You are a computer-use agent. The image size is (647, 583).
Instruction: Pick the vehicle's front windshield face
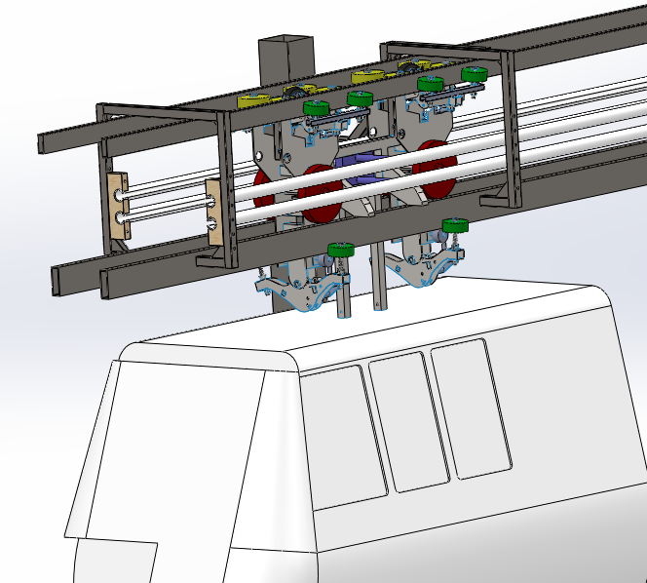[x=175, y=448]
